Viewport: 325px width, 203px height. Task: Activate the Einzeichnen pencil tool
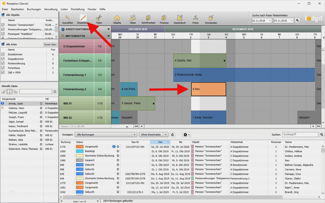tap(83, 19)
